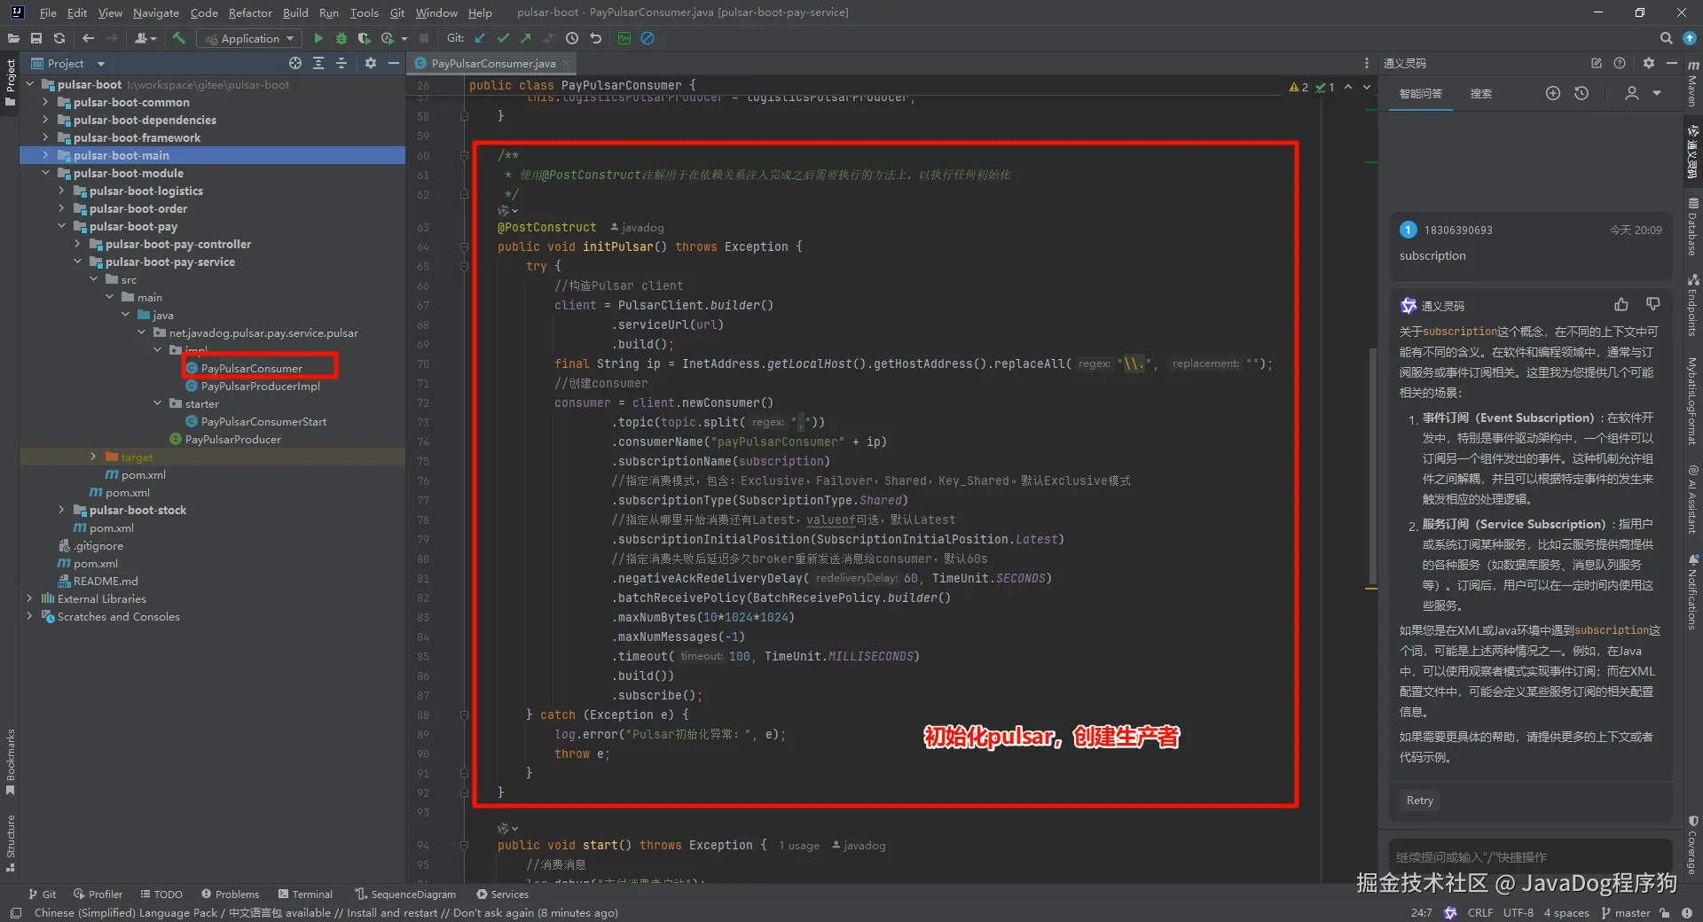Click the Git update project arrow
Screen dimensions: 1703x922
pyautogui.click(x=480, y=38)
